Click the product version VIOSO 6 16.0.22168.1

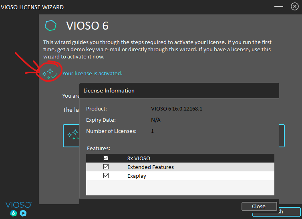point(177,109)
